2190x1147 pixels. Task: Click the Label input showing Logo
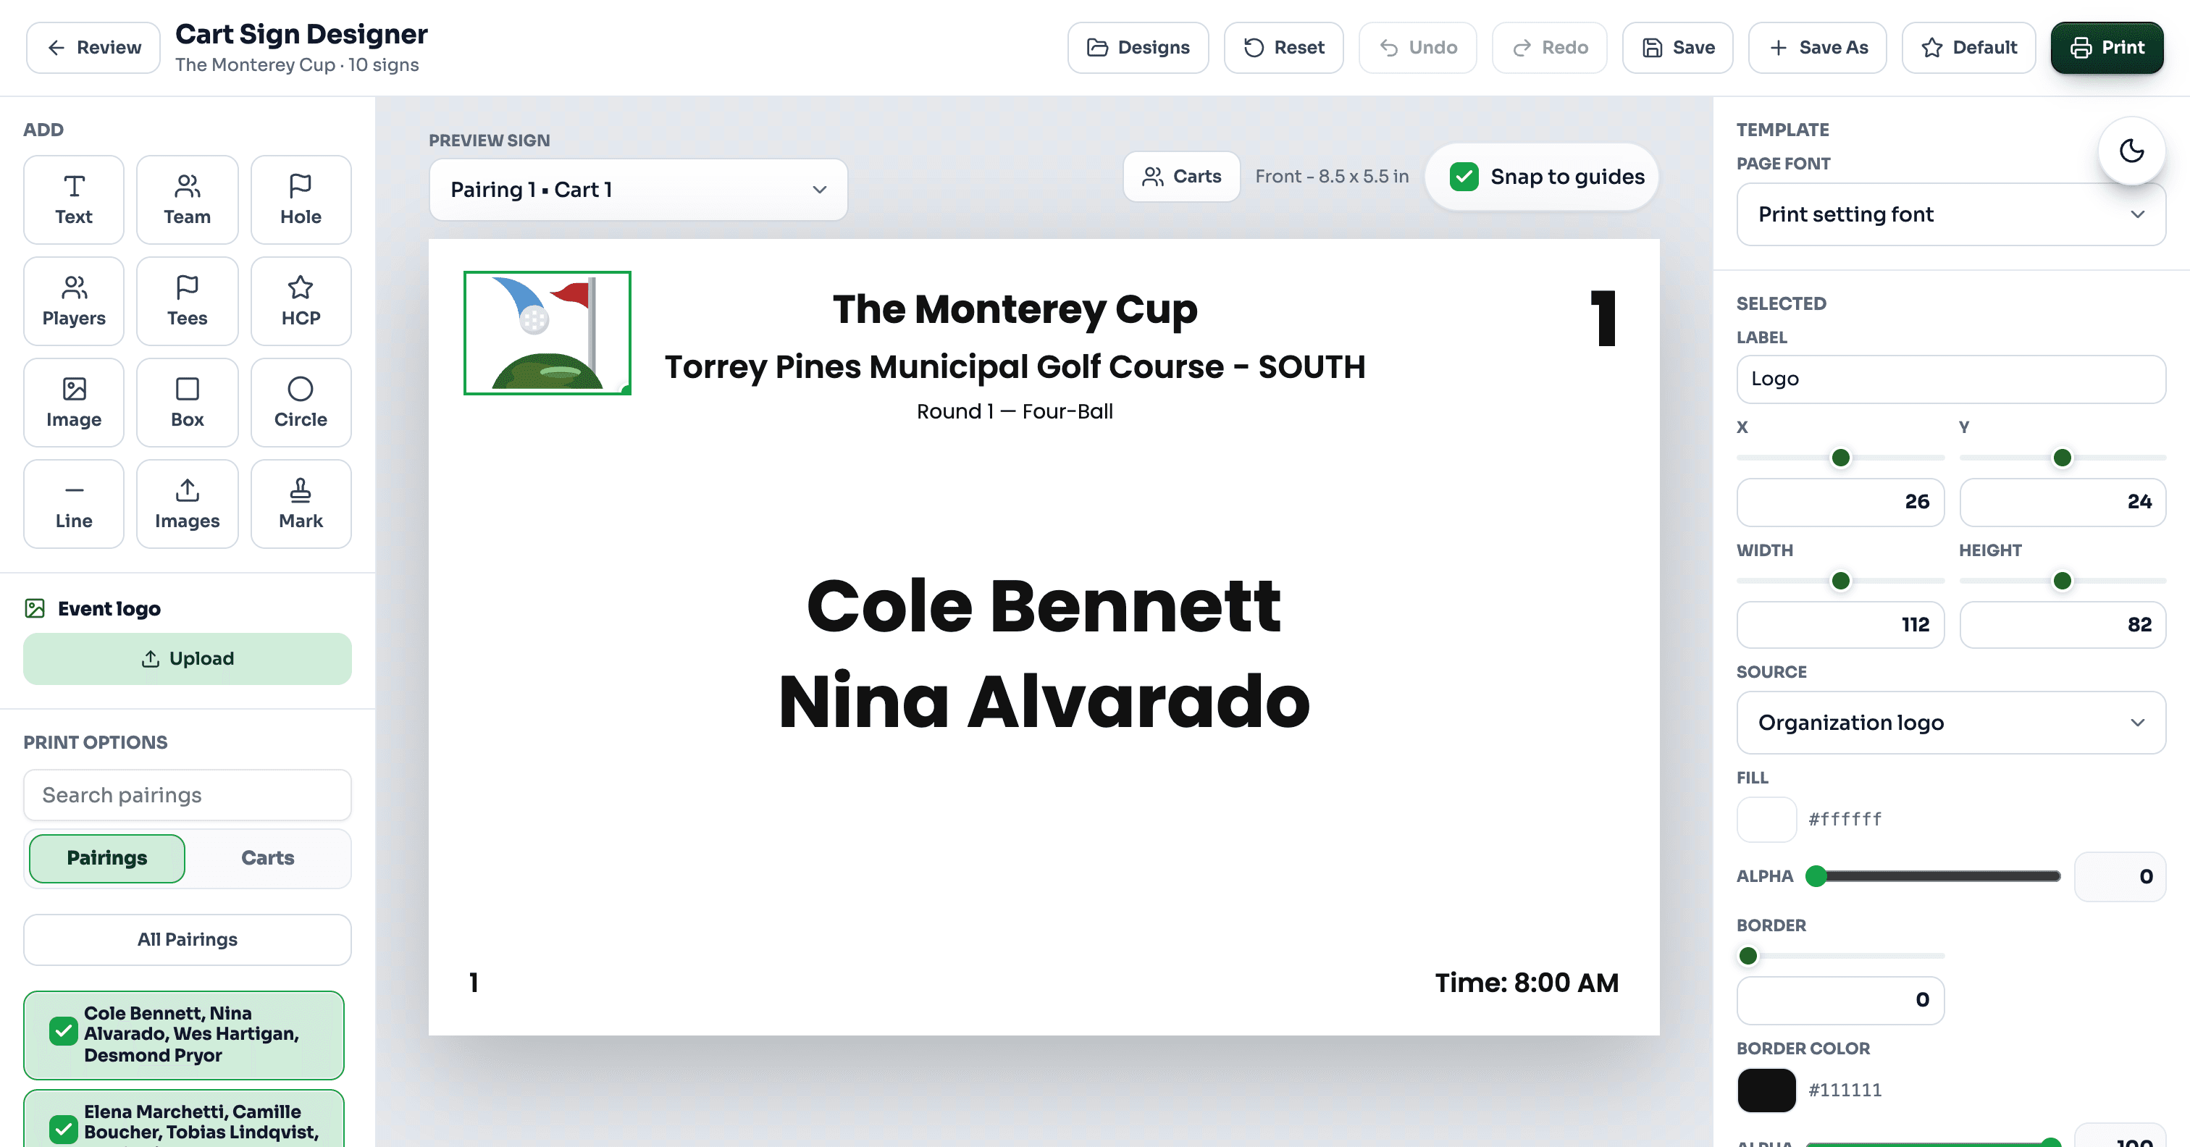point(1950,379)
